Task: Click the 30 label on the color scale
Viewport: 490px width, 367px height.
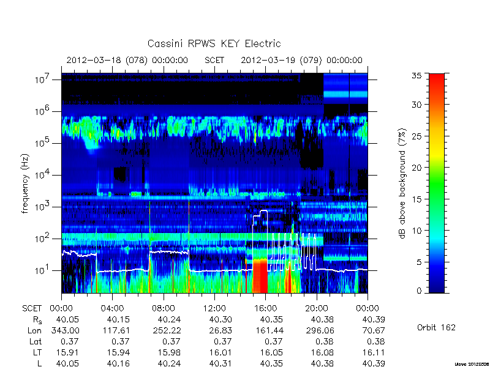Action: click(417, 105)
